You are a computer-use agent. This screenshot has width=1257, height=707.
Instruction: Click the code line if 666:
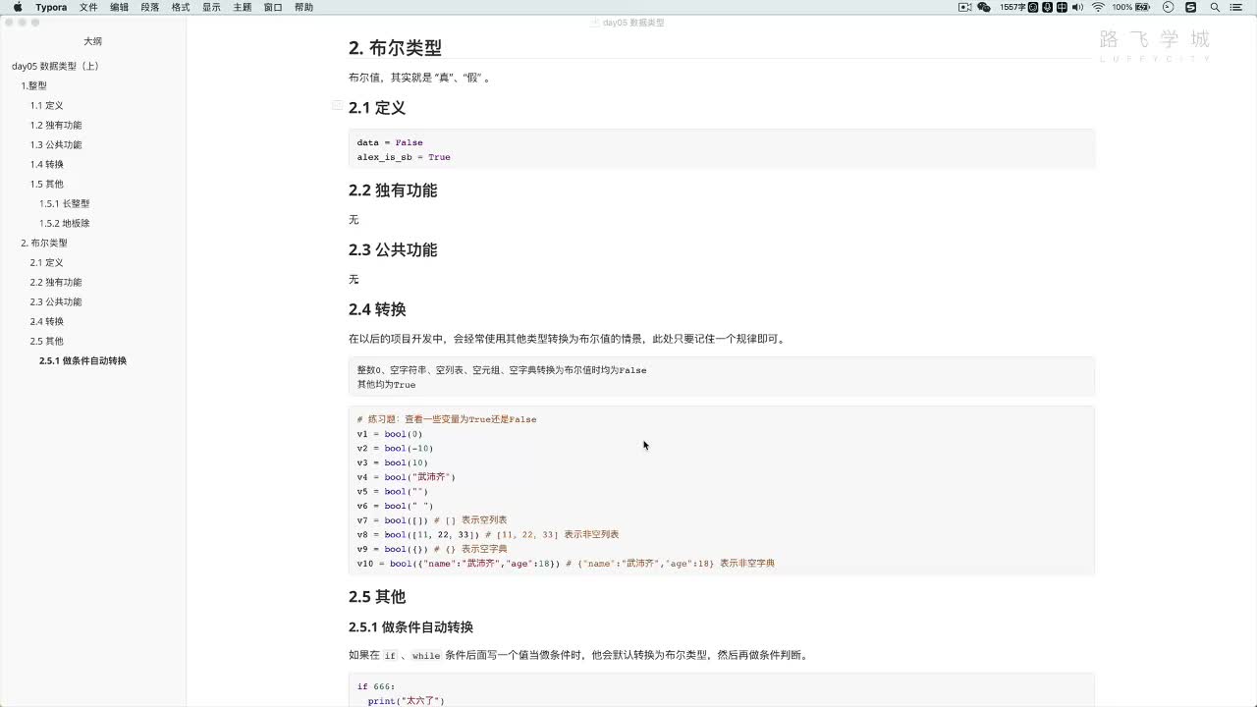click(x=376, y=687)
